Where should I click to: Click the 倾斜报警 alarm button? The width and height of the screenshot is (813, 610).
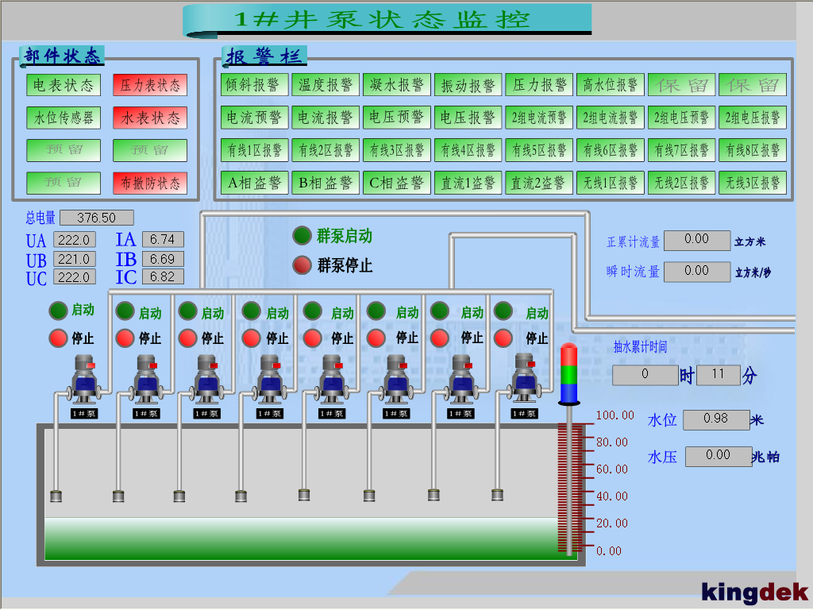click(x=254, y=84)
